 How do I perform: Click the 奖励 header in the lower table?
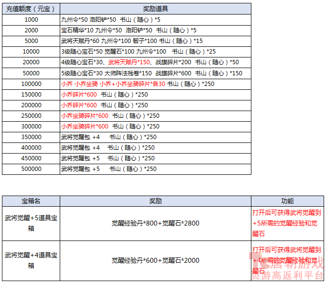pos(156,201)
